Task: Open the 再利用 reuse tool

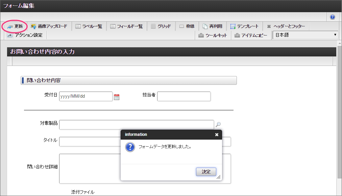Action: [x=213, y=26]
